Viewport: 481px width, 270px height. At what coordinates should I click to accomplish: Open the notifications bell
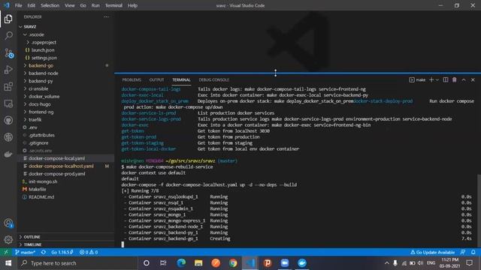[x=473, y=252]
